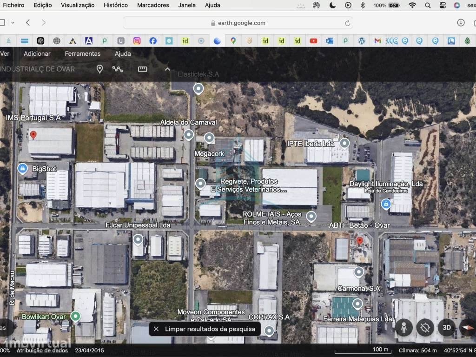The image size is (476, 357).
Task: Open Google Earth Ferramentas menu
Action: pyautogui.click(x=83, y=54)
